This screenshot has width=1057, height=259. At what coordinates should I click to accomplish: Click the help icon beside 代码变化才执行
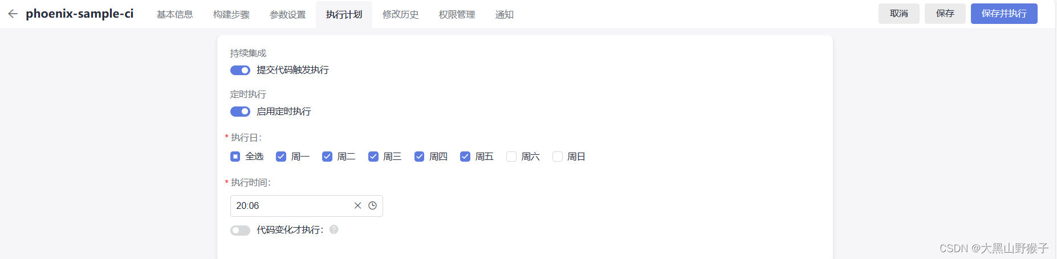click(334, 229)
